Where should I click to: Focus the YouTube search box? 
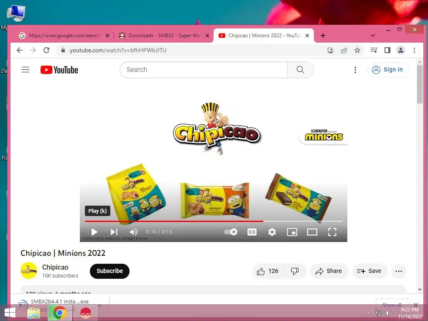coord(204,70)
